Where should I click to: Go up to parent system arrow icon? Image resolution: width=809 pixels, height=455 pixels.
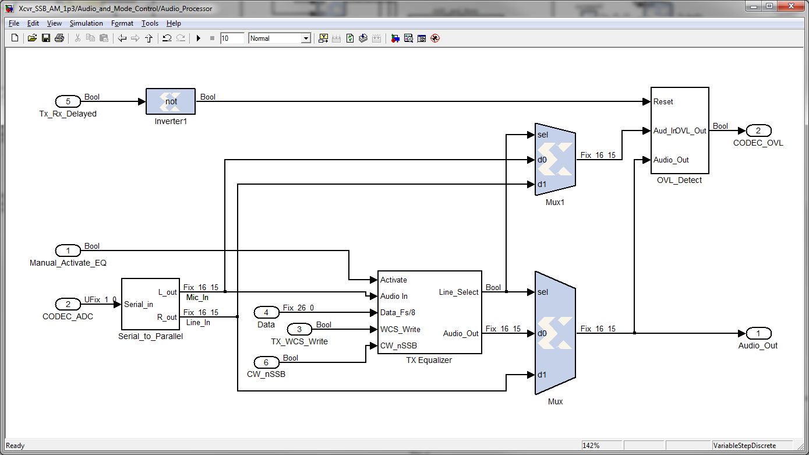pos(149,38)
